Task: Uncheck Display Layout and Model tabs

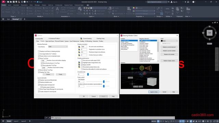Action: [x=39, y=80]
